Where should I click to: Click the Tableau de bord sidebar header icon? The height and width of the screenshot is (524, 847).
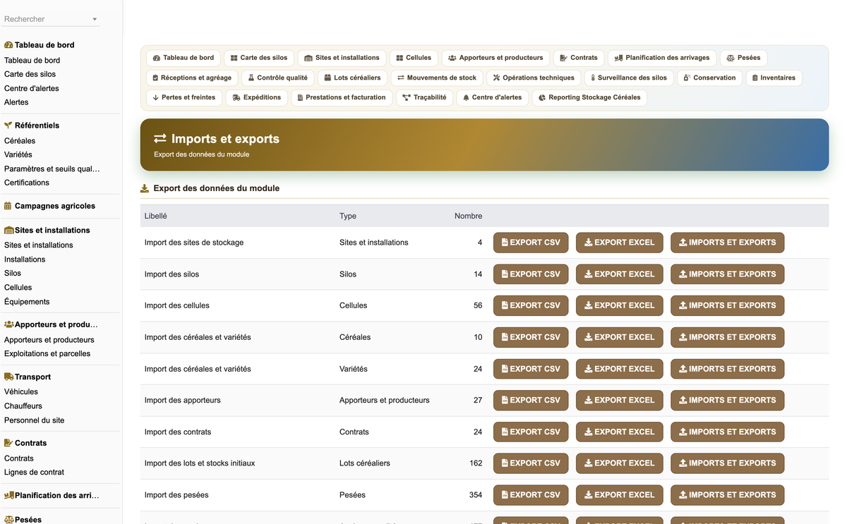(8, 44)
